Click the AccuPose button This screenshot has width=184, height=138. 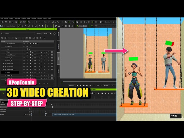82,26
